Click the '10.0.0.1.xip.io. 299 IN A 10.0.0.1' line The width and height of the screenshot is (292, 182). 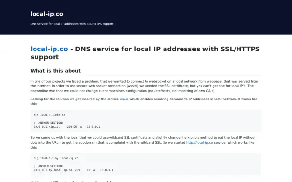coord(67,127)
